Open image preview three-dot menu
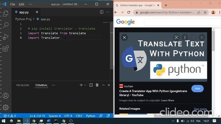Screen dimensions: 221x124 tap(185, 37)
